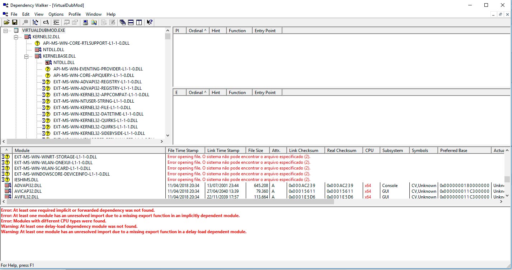The width and height of the screenshot is (512, 270).
Task: Click the ADVAPI32.DLL icon in module list
Action: point(8,186)
